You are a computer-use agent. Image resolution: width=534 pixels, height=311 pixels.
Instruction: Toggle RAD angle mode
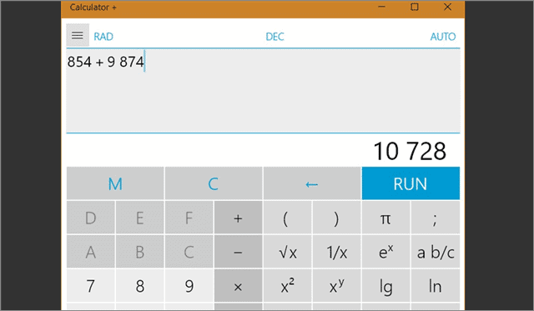[103, 37]
